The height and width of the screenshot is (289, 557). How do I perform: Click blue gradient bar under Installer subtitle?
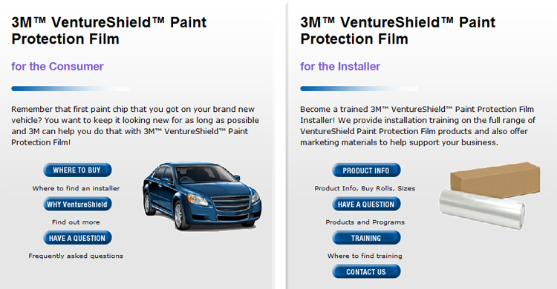(x=359, y=89)
